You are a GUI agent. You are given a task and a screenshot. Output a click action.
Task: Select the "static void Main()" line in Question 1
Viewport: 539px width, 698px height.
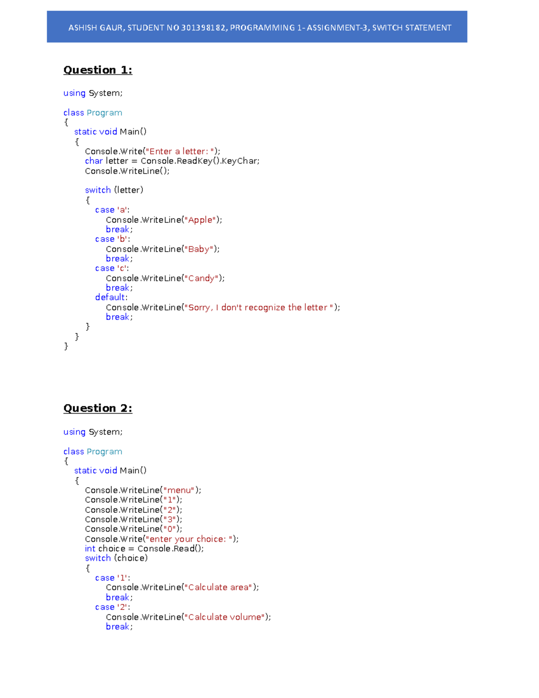click(x=110, y=131)
